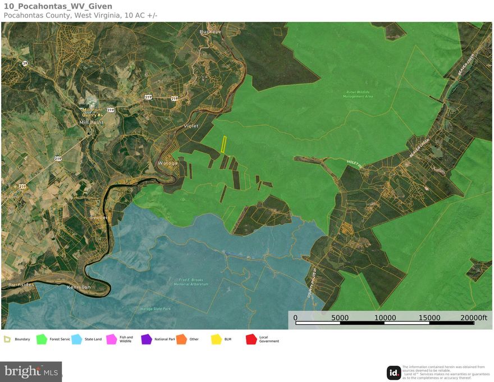Select the yellow outlined property parcel

tap(223, 144)
